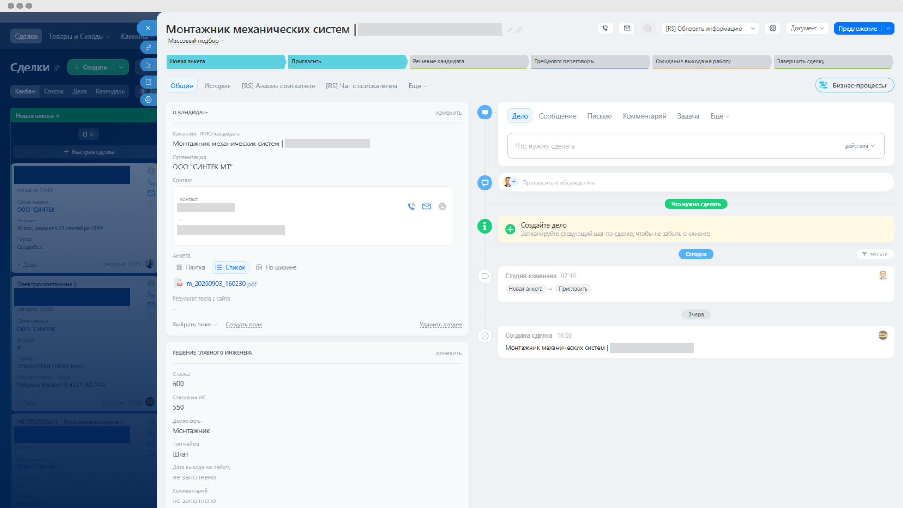Click the print icon on side panel
Viewport: 903px width, 508px height.
pos(149,100)
